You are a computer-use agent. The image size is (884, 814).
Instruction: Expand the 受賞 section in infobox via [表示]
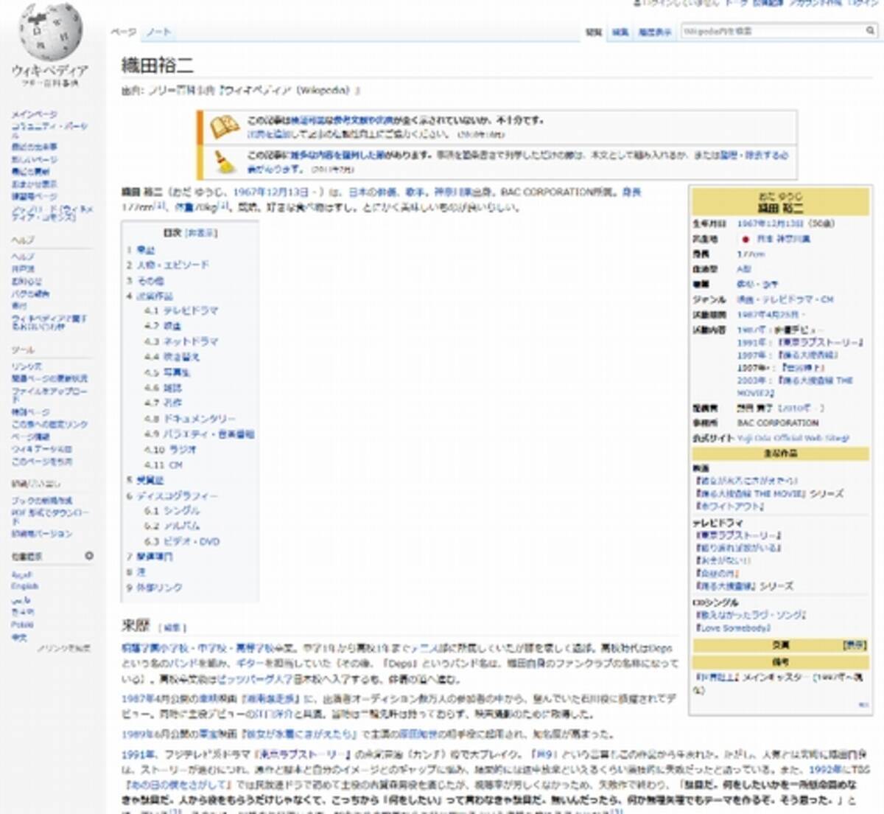pos(855,645)
